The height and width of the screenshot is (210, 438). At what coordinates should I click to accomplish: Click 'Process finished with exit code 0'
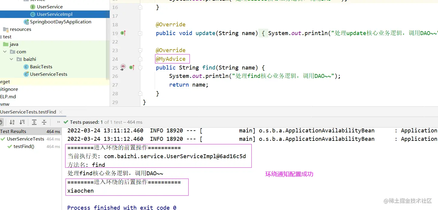122,207
